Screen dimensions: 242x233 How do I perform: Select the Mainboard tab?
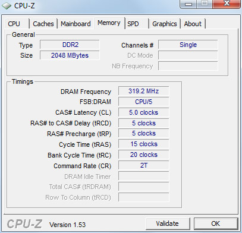76,24
